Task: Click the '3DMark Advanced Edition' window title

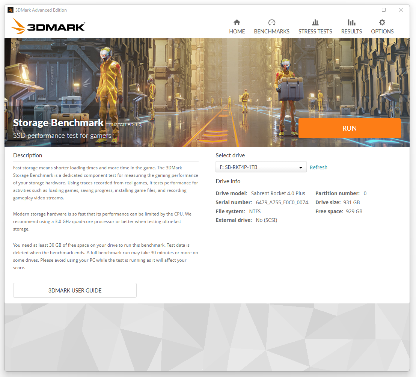Action: 41,10
